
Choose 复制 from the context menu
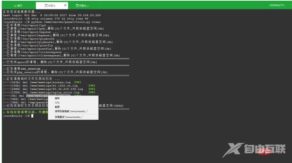[57, 99]
